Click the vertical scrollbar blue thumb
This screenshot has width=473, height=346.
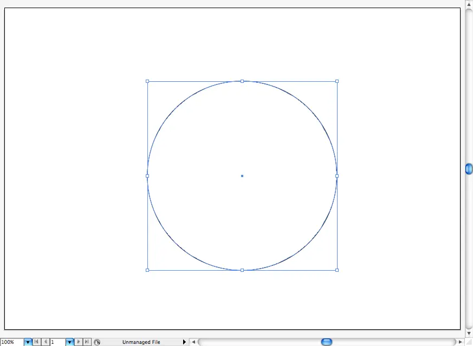(x=469, y=169)
